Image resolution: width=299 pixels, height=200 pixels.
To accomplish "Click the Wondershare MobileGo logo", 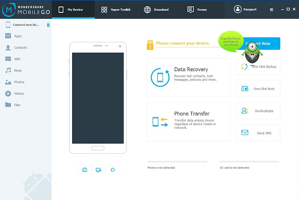I will click(26, 10).
